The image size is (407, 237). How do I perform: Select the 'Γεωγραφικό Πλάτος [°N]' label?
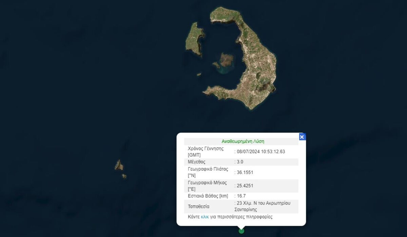pyautogui.click(x=208, y=172)
